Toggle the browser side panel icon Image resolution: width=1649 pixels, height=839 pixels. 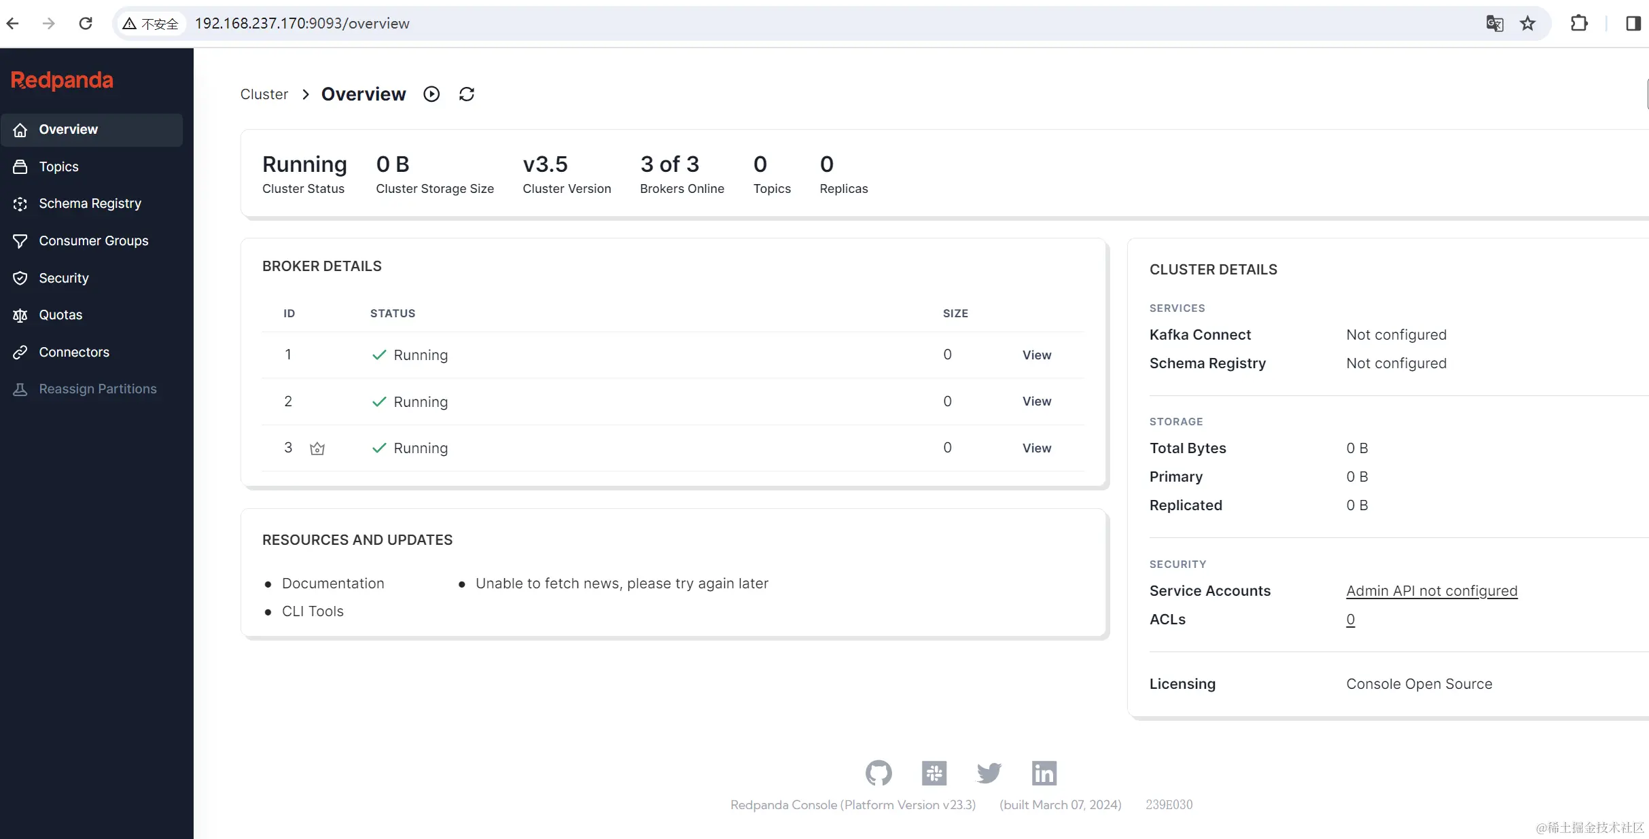click(1633, 24)
